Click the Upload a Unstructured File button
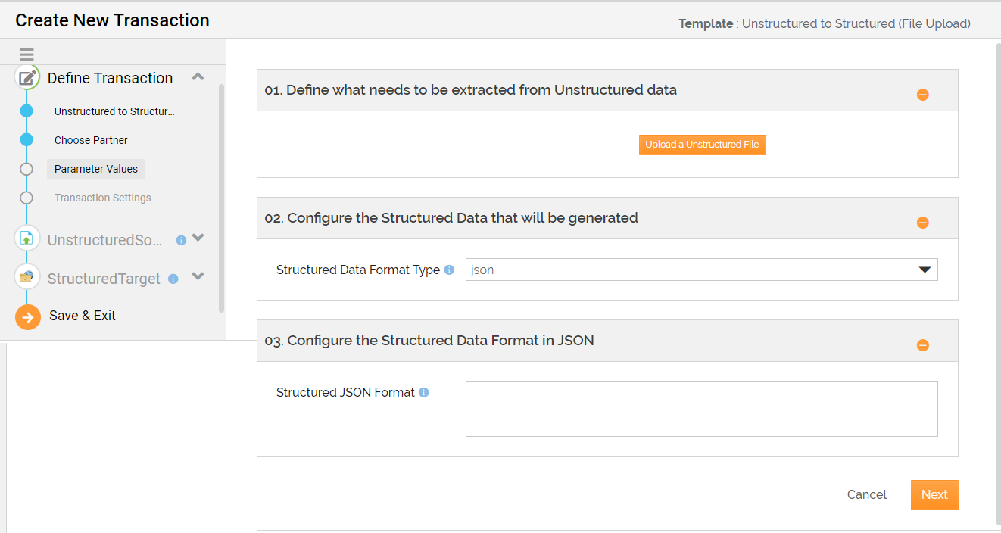Screen dimensions: 1001x533 [x=703, y=144]
